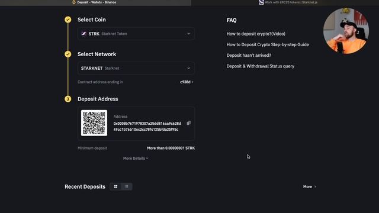Switch Recent Deposits to list view

[126, 187]
